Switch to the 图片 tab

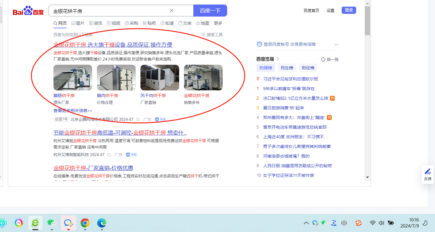78,23
